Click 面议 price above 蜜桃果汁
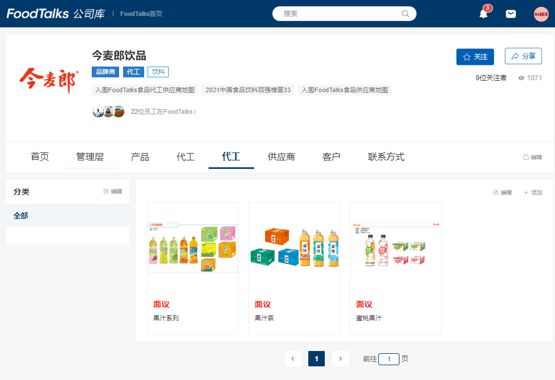The image size is (555, 380). point(364,304)
